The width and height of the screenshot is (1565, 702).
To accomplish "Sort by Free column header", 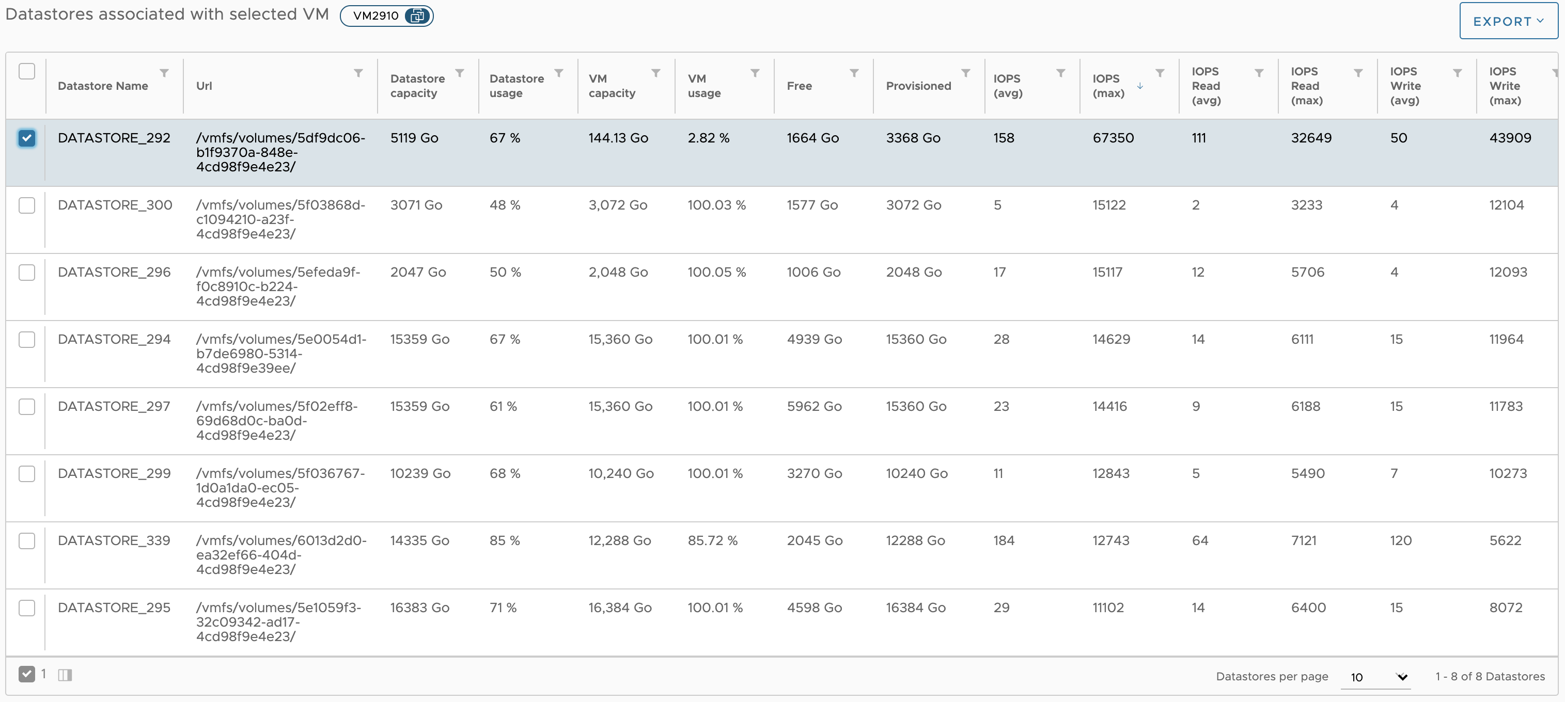I will tap(800, 86).
